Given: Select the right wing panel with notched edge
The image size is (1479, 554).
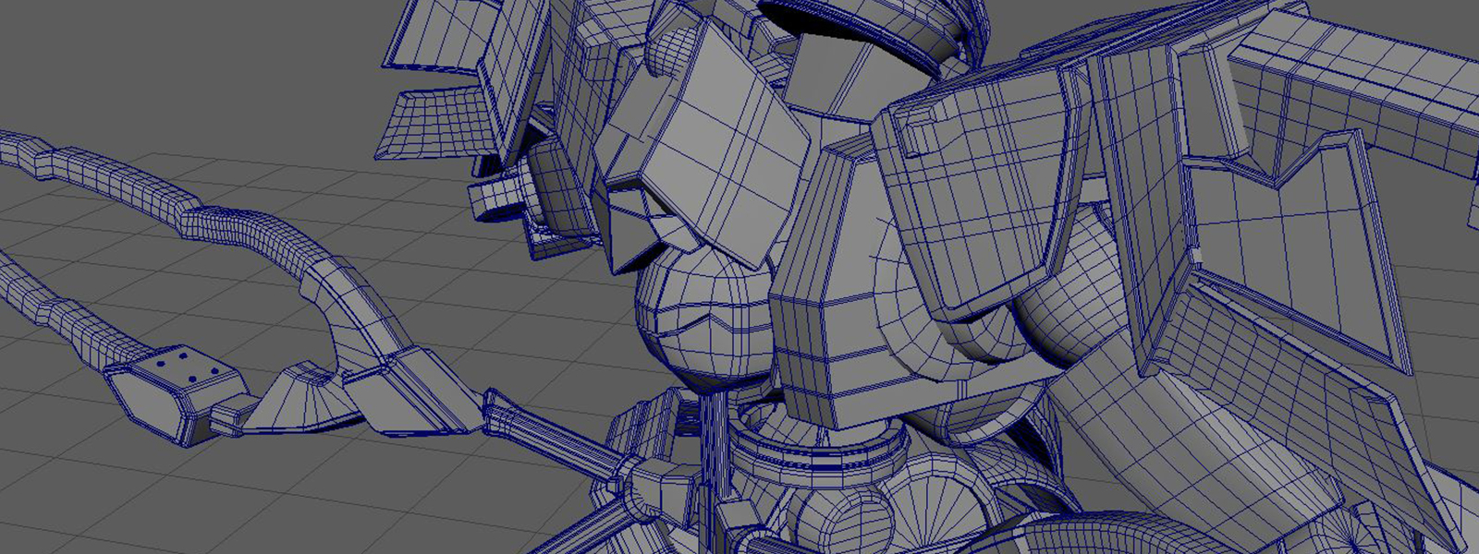Looking at the screenshot, I should 1294,249.
